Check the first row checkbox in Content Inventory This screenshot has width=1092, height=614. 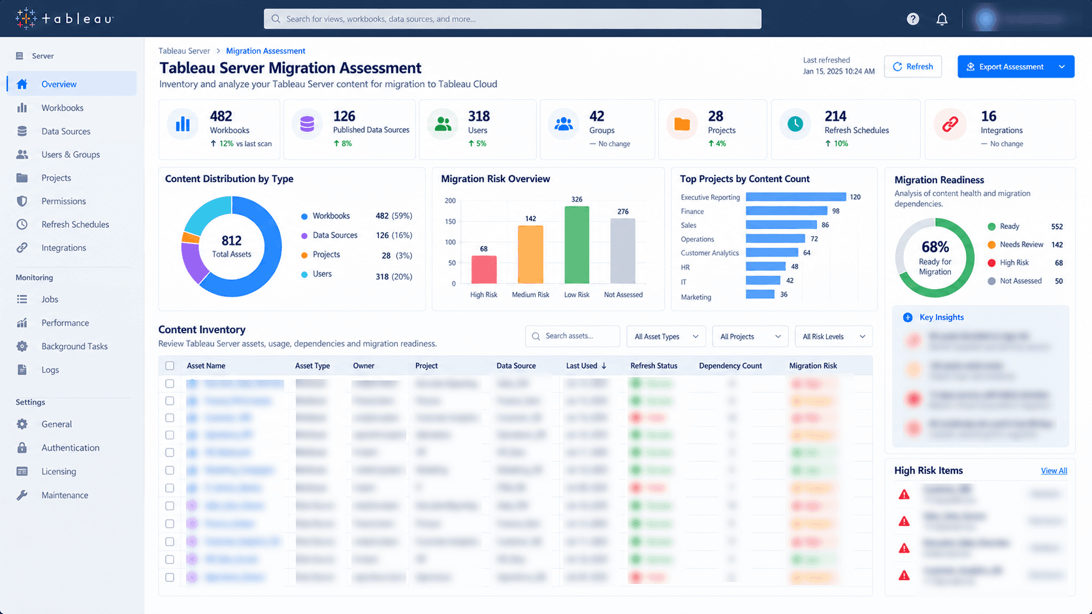tap(170, 384)
